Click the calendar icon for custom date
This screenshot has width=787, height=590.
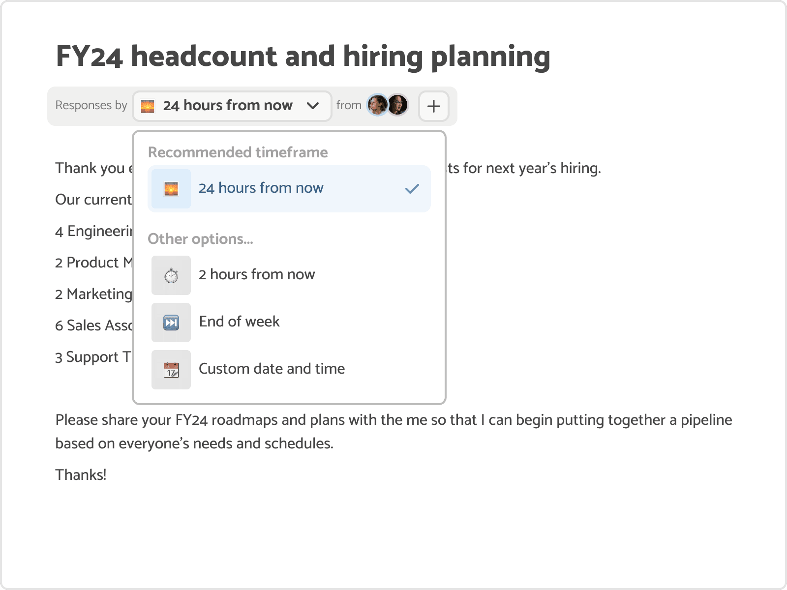(x=171, y=370)
